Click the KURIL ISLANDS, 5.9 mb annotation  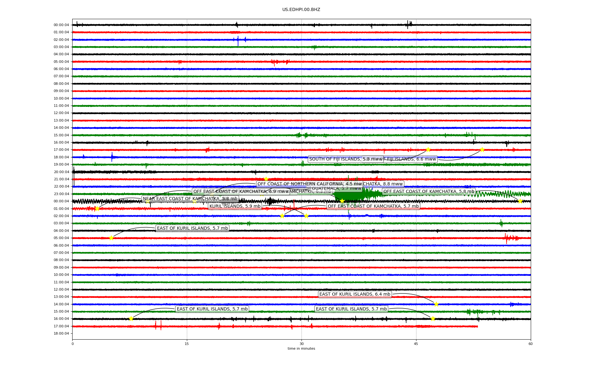pyautogui.click(x=235, y=206)
